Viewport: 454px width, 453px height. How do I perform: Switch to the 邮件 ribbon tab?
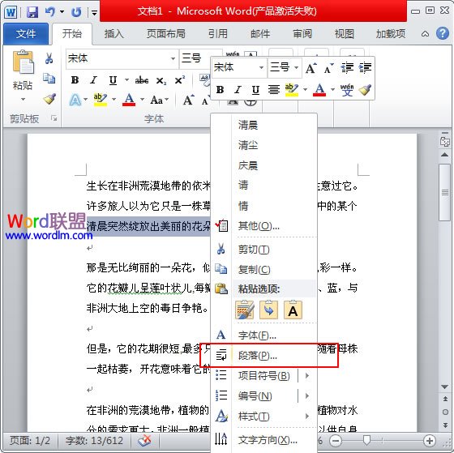point(260,34)
